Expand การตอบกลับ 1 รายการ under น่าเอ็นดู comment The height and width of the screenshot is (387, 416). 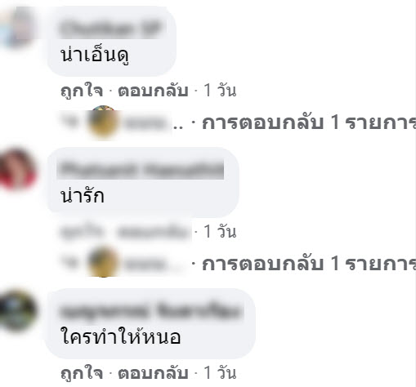coord(309,122)
